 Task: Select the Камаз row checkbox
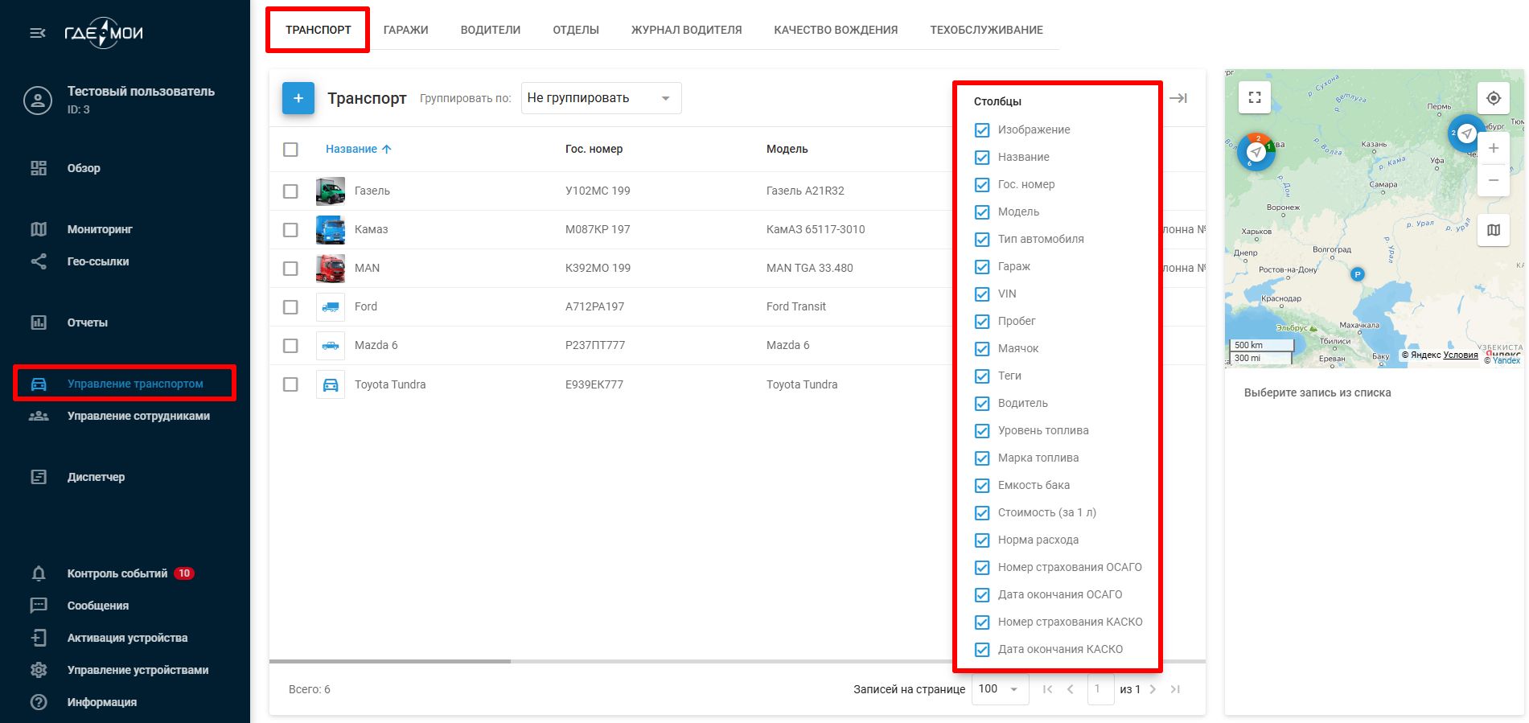[290, 230]
